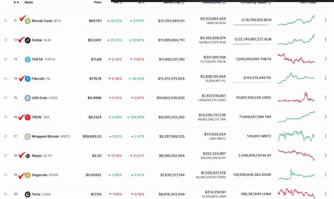The image size is (334, 199).
Task: Add THETA to watchlist via star
Action: tap(6, 59)
